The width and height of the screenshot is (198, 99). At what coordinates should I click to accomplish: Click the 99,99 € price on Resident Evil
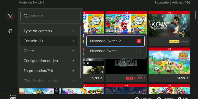(96, 78)
